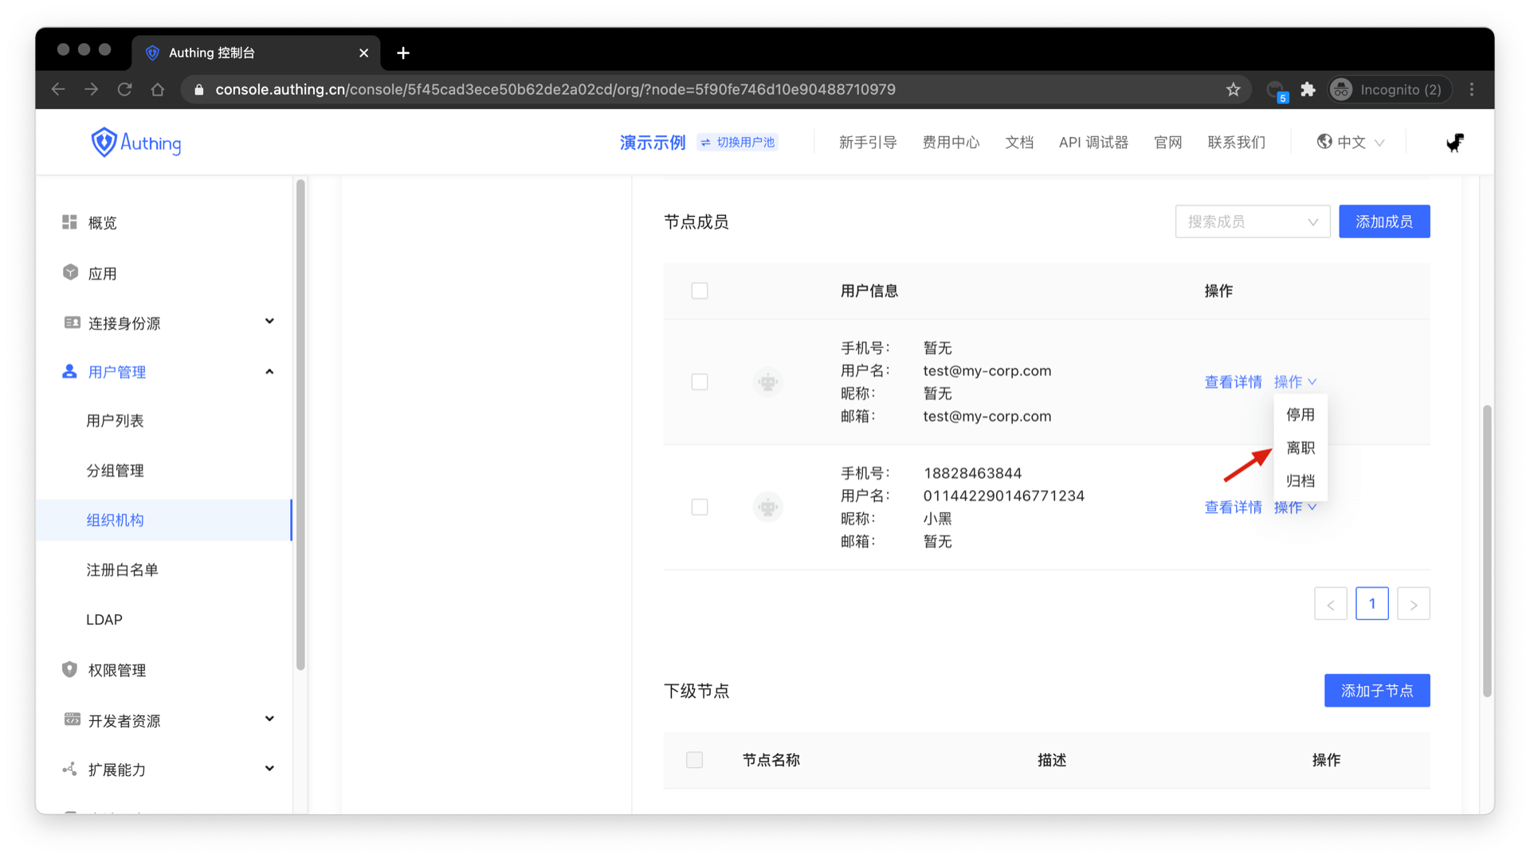The image size is (1530, 858).
Task: Open the 搜索成员 dropdown
Action: [x=1251, y=221]
